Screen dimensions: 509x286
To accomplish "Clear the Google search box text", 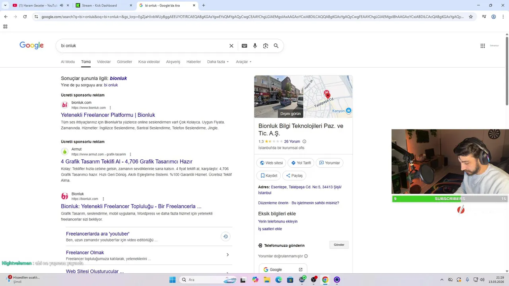I will point(231,46).
